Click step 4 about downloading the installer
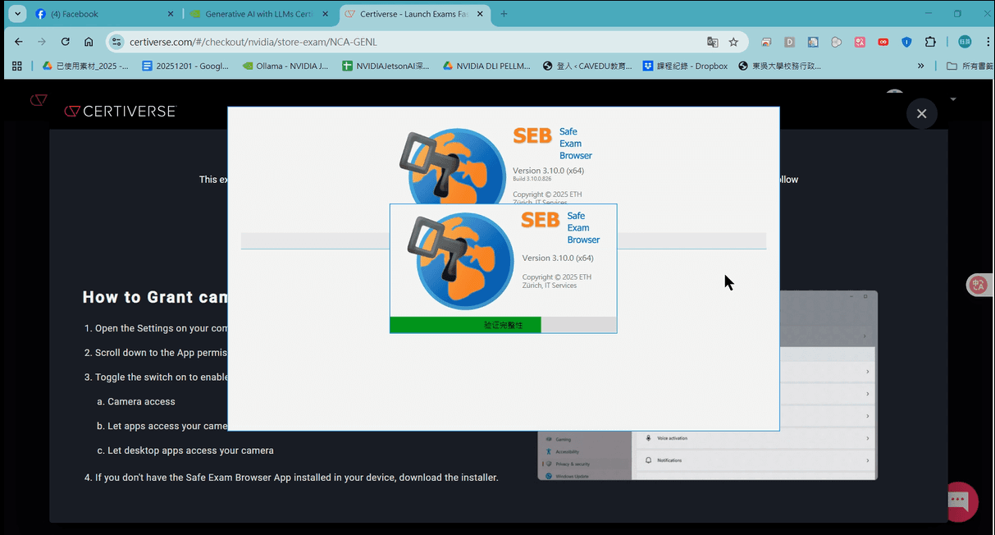Viewport: 995px width, 535px height. [291, 478]
